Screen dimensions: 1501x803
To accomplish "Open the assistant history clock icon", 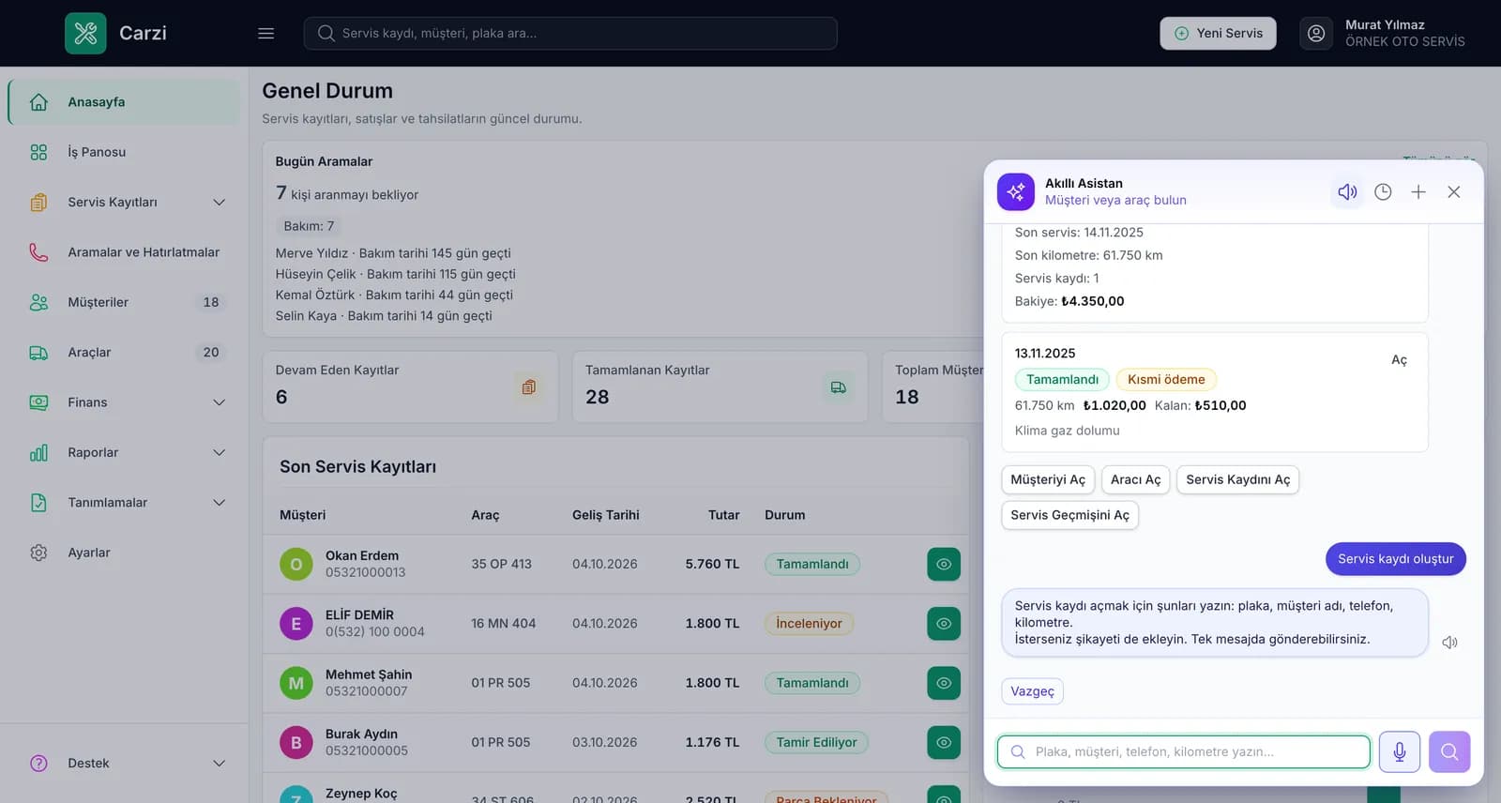I will 1383,191.
